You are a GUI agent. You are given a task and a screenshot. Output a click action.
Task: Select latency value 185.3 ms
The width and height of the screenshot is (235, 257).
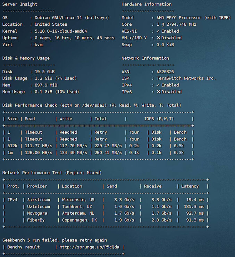click(194, 207)
